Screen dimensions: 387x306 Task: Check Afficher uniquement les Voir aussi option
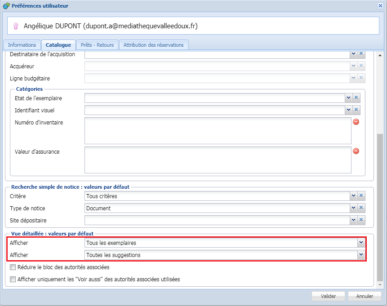point(12,279)
